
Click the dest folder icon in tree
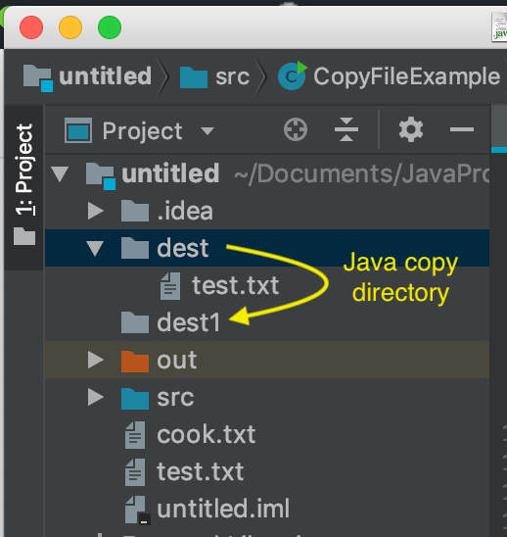(135, 248)
